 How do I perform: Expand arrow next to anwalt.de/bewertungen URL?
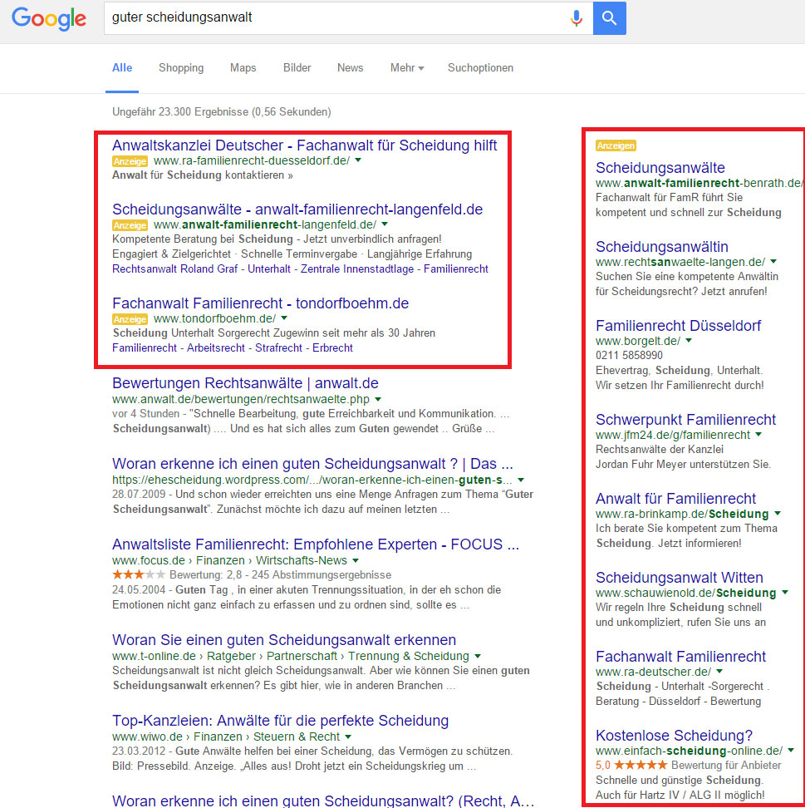[378, 399]
